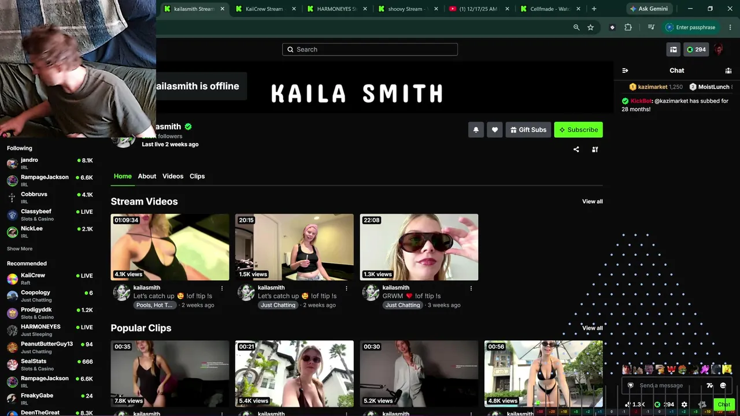Screen dimensions: 740x416
Task: Open the 00:21 popular clip thumbnail
Action: click(294, 374)
